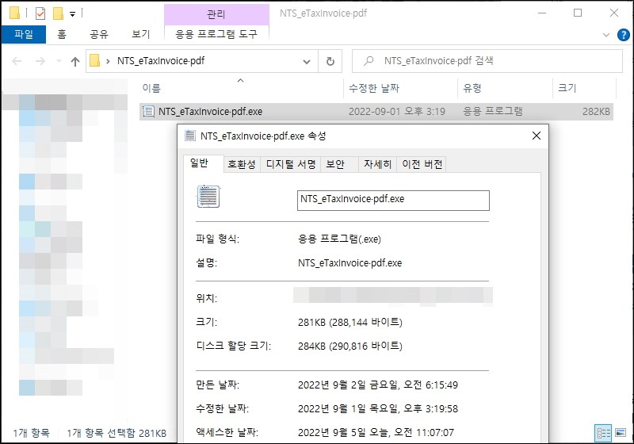Switch to large icons view

(621, 433)
